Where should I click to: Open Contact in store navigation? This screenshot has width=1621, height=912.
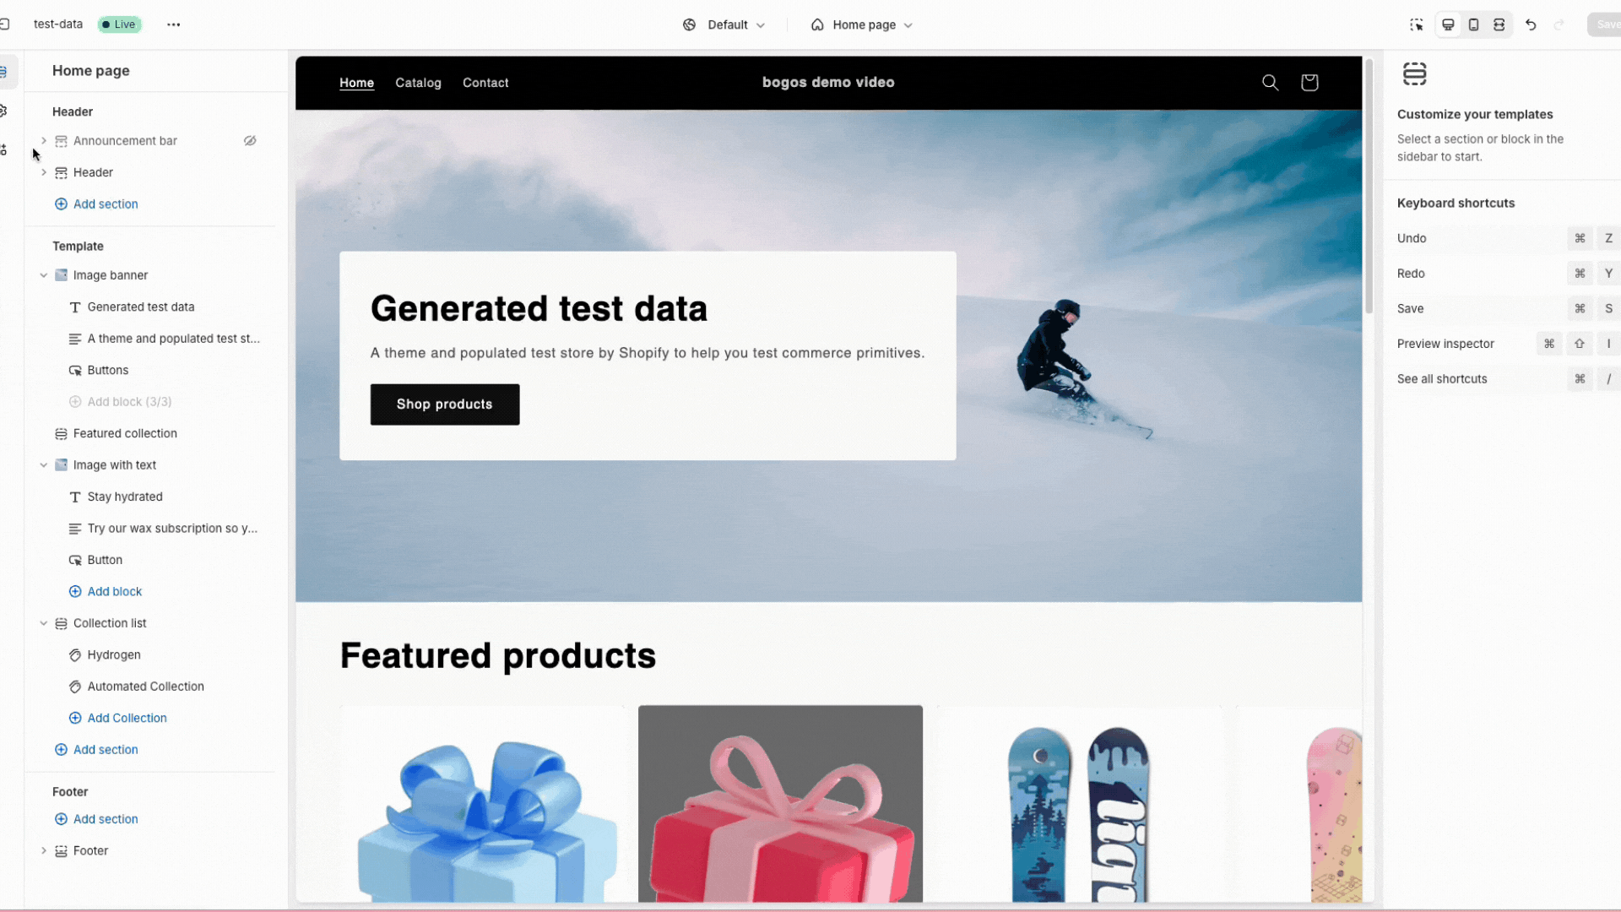click(485, 83)
